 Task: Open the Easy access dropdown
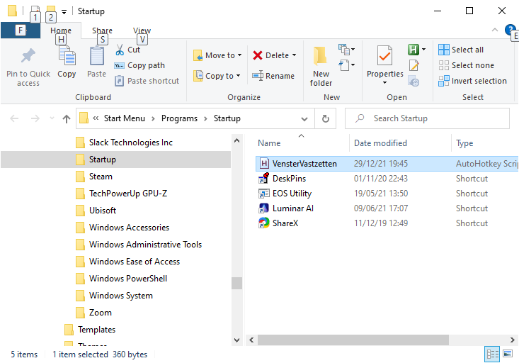346,65
